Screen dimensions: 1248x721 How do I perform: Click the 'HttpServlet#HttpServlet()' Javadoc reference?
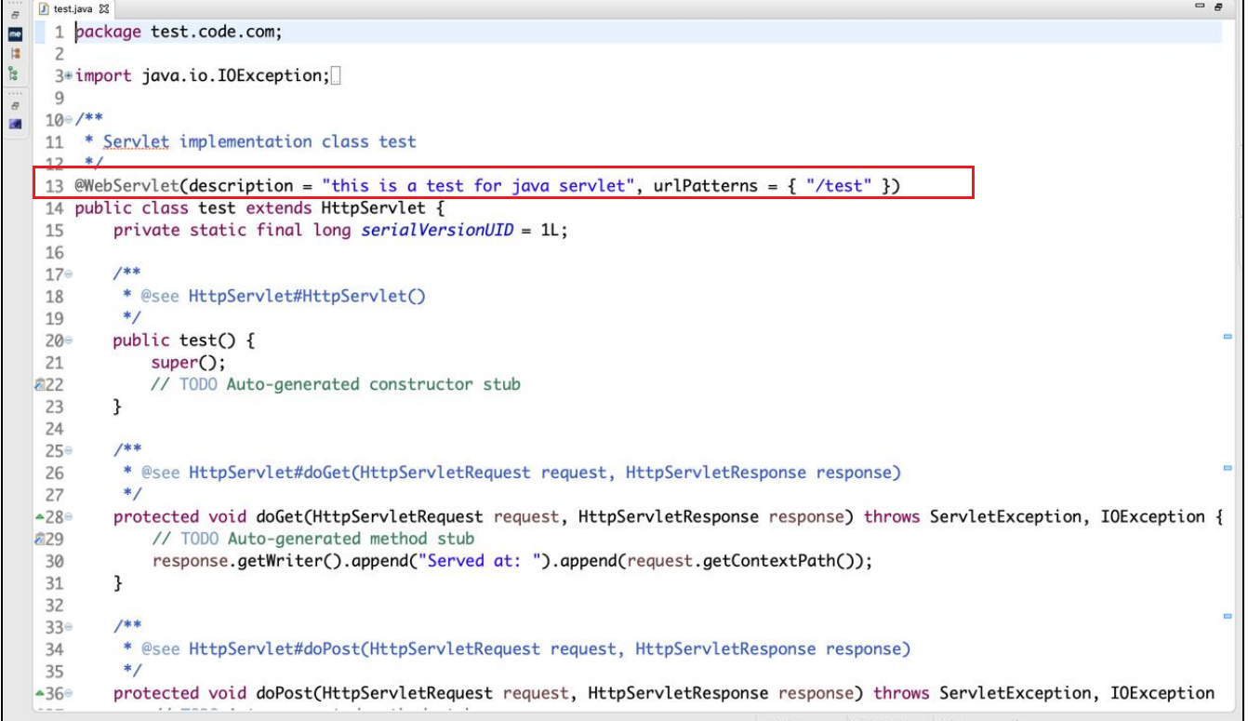(307, 297)
